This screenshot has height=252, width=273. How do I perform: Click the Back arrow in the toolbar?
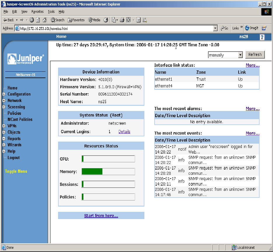coord(8,20)
